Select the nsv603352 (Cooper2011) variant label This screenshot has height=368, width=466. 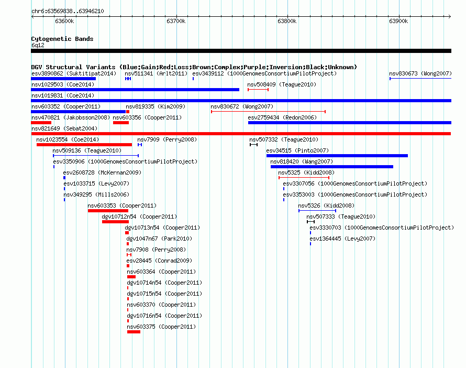(66, 106)
